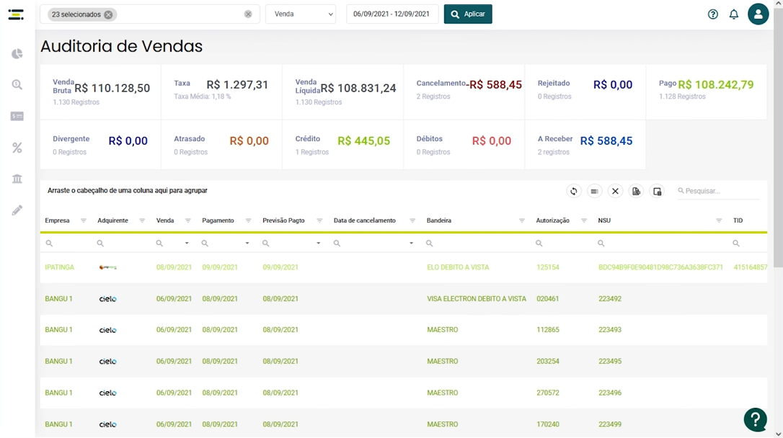Open the notifications bell icon
The width and height of the screenshot is (783, 438).
coord(733,14)
